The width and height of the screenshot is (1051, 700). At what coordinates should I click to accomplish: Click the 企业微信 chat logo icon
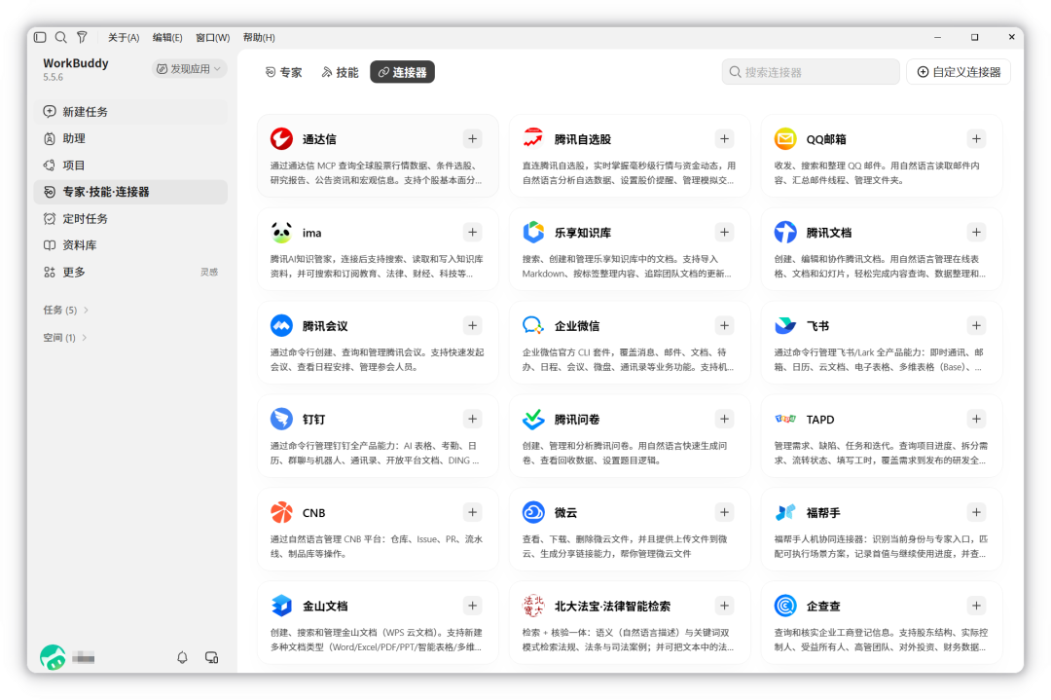(533, 325)
